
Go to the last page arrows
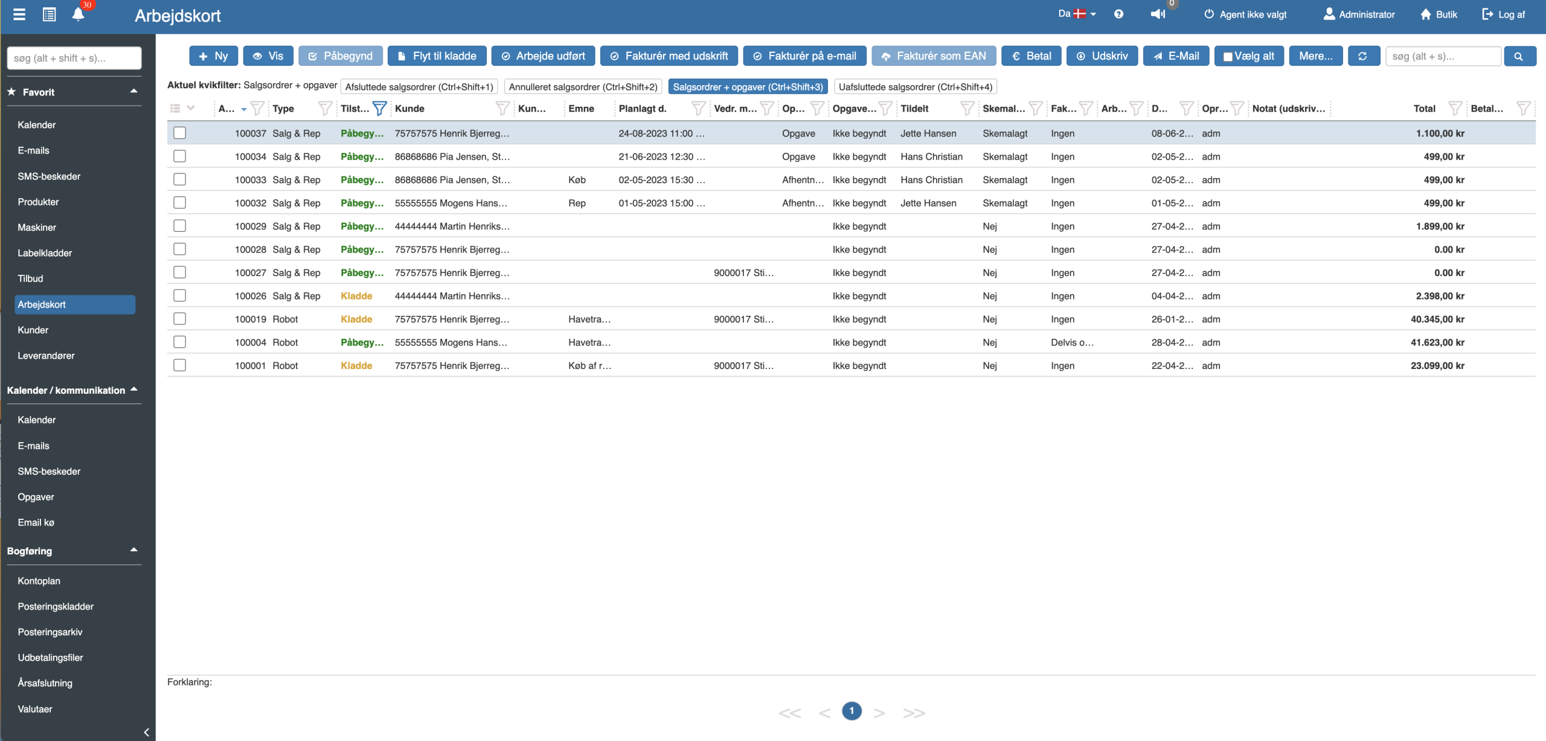coord(914,713)
